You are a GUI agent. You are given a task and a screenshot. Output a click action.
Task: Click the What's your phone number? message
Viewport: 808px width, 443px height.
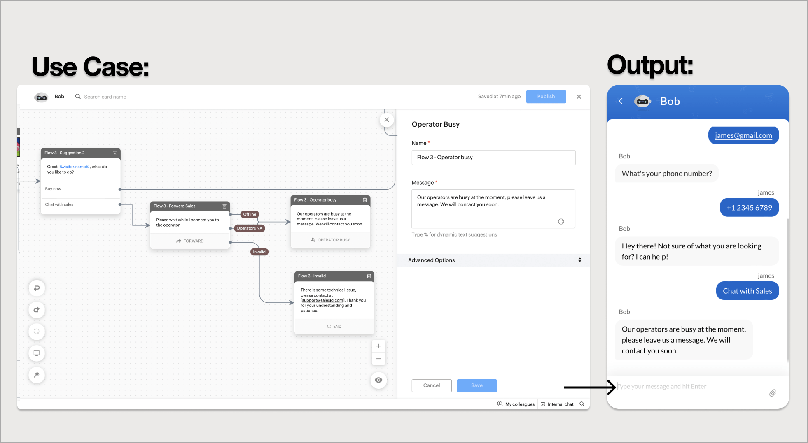coord(667,174)
